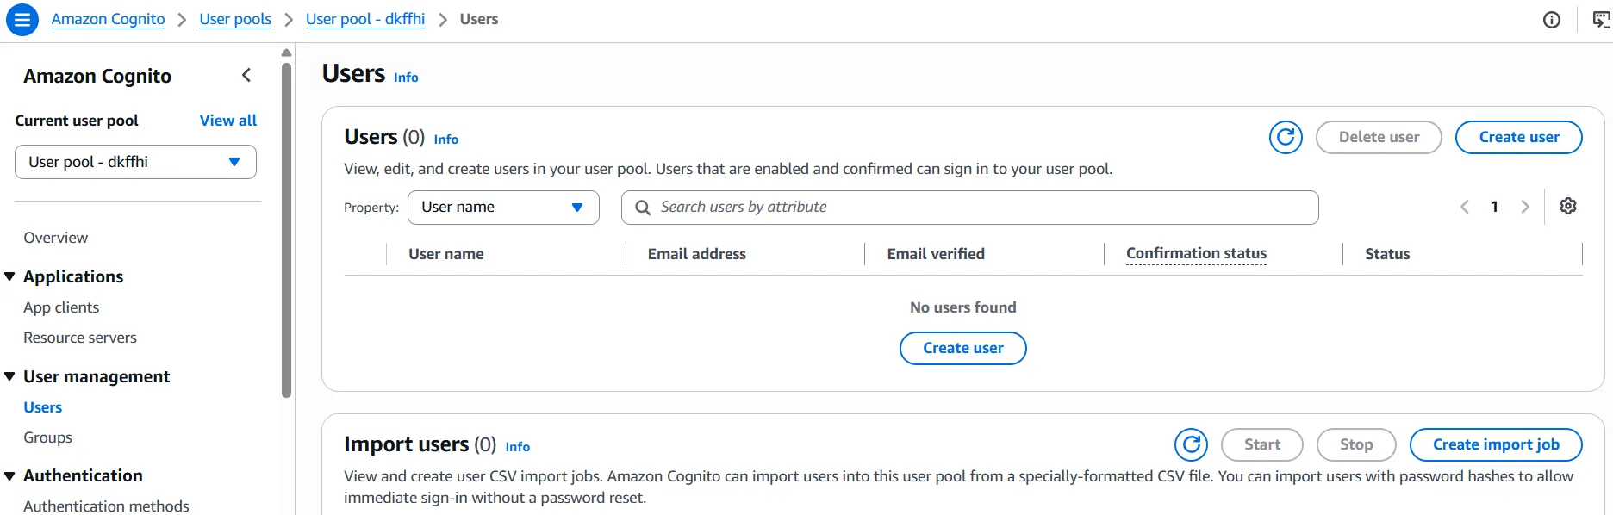This screenshot has width=1613, height=515.
Task: Go to next page of users
Action: (x=1525, y=207)
